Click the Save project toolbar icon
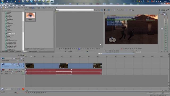Screen dimensions: 170x96 point(6,8)
